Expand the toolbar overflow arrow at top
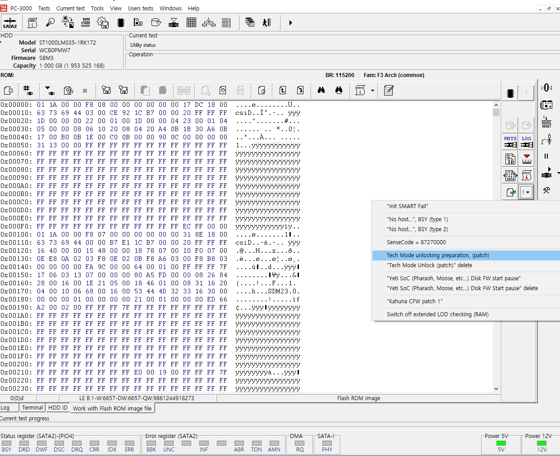 290,23
